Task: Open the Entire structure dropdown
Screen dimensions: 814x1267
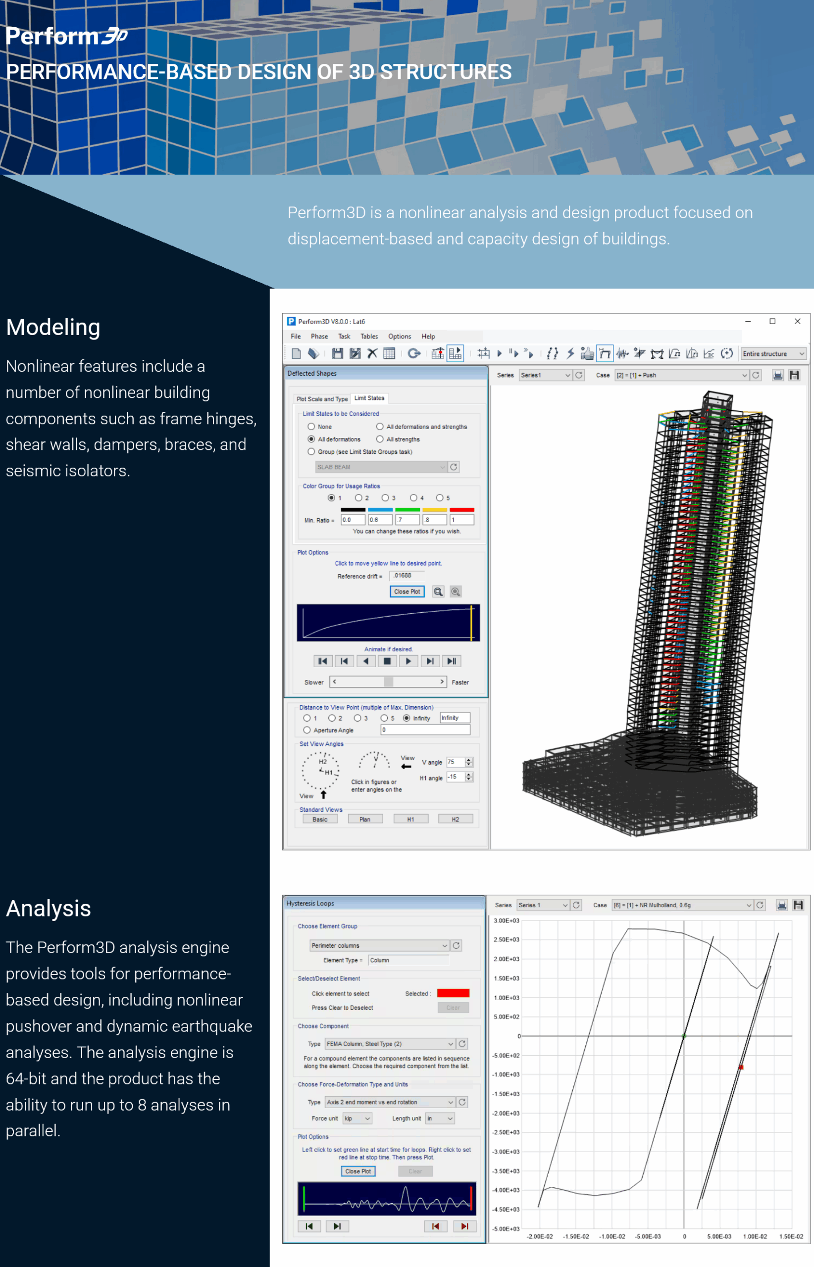Action: 773,353
